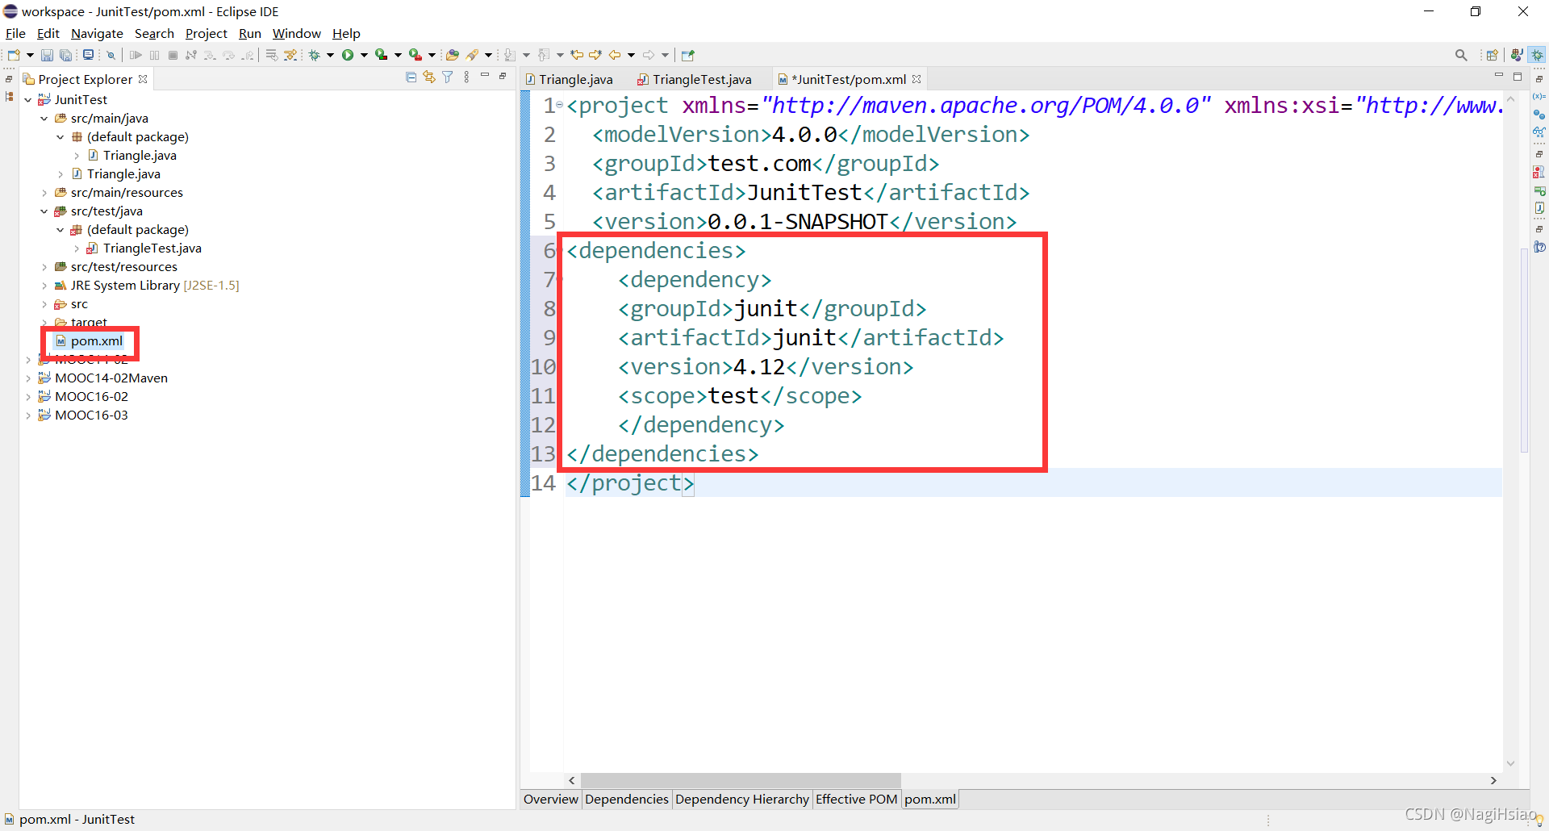Click the New file wizard icon
1549x831 pixels.
pyautogui.click(x=14, y=55)
